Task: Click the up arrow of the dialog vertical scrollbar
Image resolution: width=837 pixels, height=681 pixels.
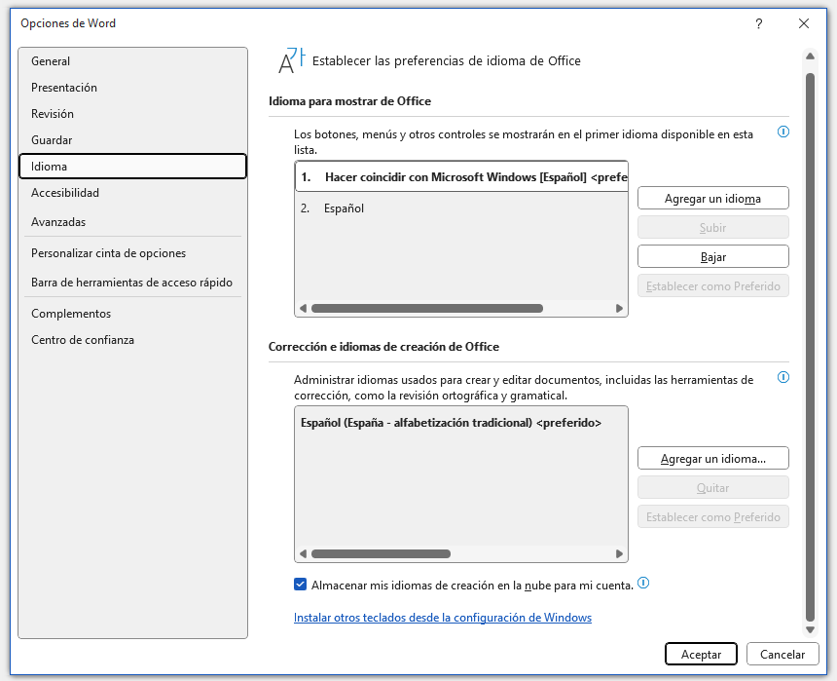Action: pos(810,57)
